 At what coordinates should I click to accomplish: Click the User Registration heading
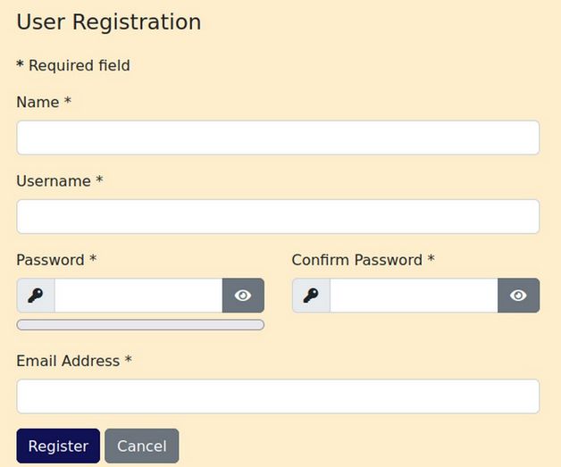point(109,22)
